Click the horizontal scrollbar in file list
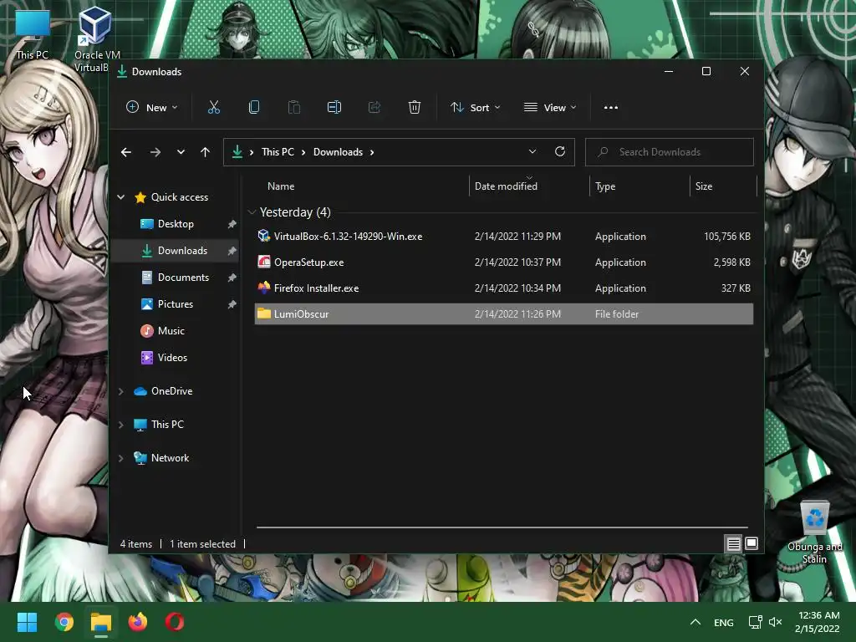Viewport: 856px width, 642px height. coord(502,527)
